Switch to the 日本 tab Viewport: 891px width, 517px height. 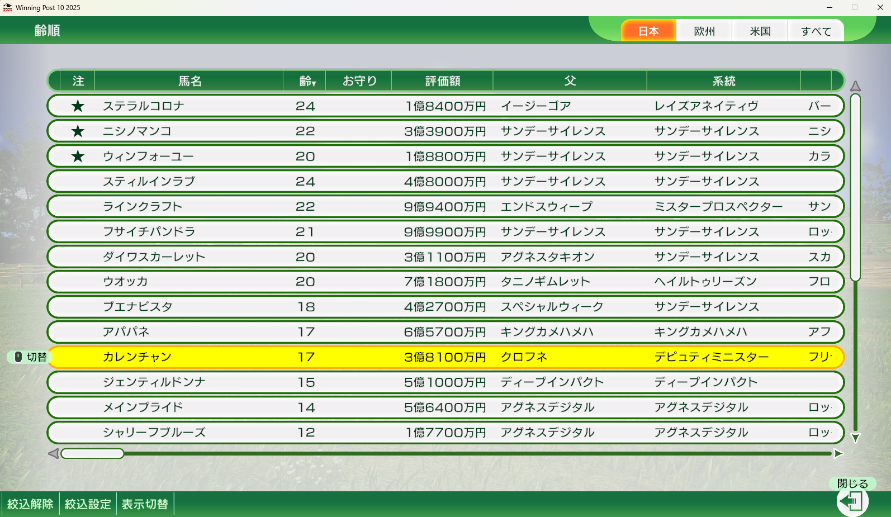648,31
